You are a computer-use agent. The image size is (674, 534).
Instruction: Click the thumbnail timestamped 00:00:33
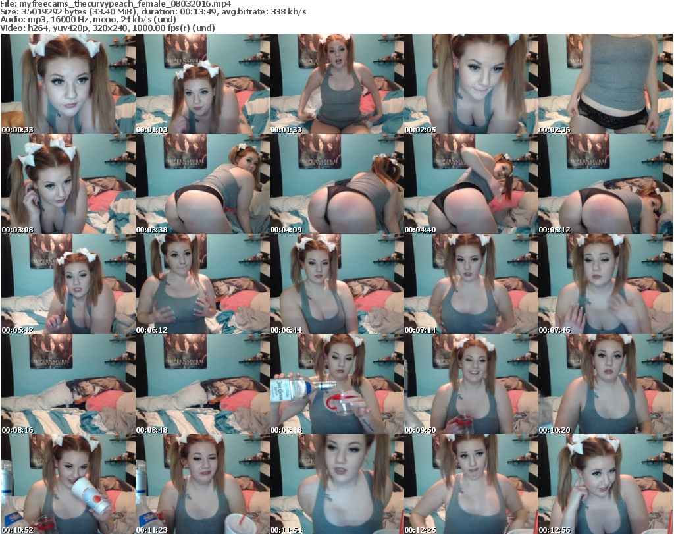(68, 84)
